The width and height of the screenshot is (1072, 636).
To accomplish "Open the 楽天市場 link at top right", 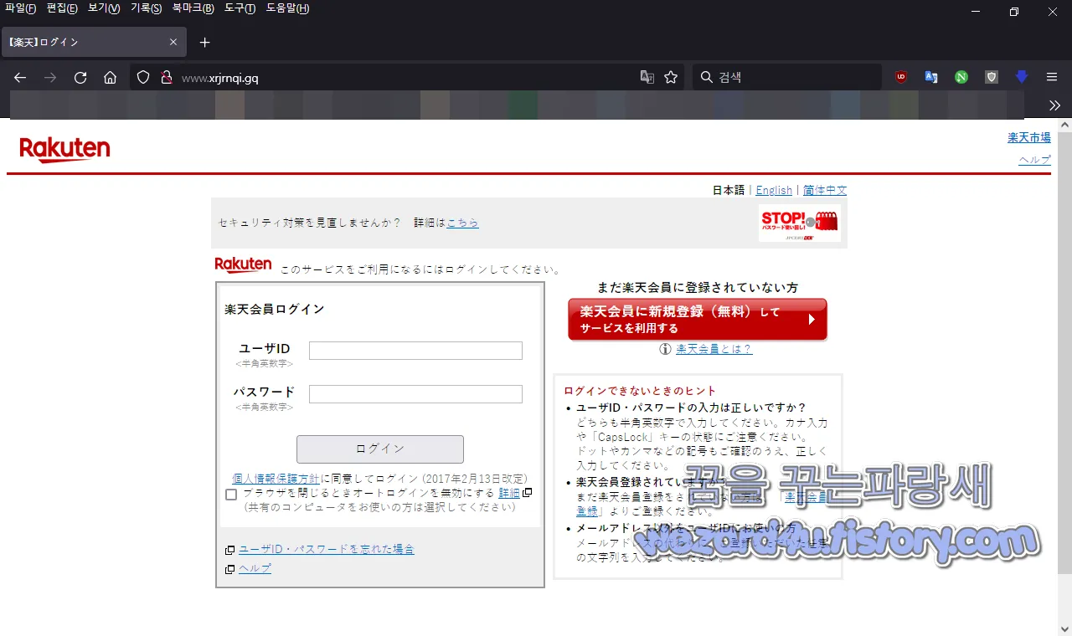I will (1029, 137).
